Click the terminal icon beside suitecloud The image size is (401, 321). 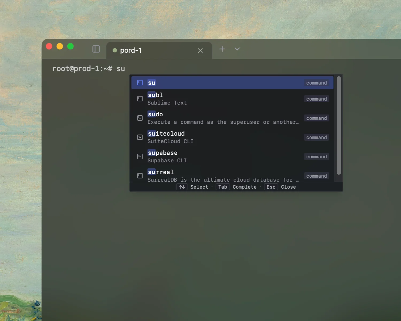tap(140, 137)
